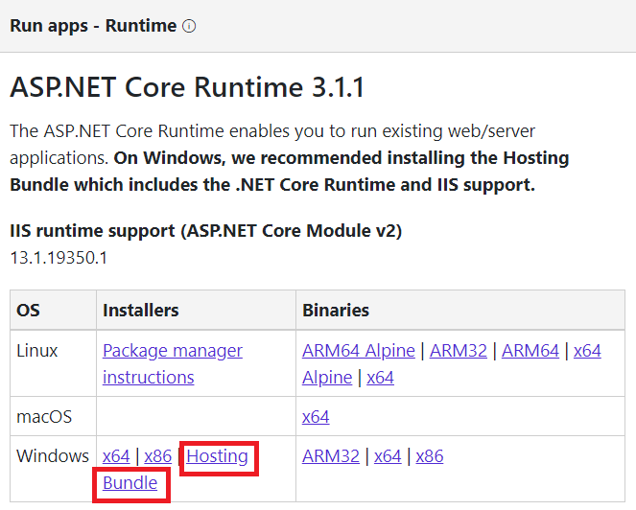636x510 pixels.
Task: Download the Linux ARM64 Alpine binary
Action: click(x=359, y=351)
